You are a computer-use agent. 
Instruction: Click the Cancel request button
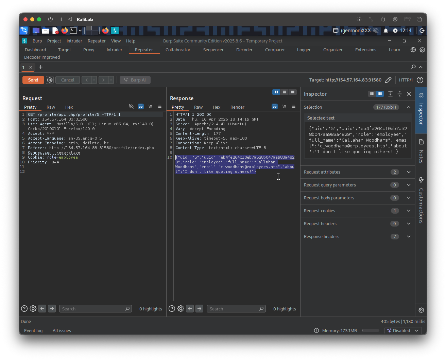point(68,80)
